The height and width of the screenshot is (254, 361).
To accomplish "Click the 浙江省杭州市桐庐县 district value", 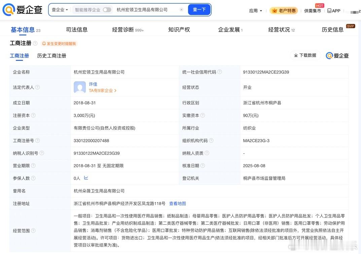I will [262, 103].
